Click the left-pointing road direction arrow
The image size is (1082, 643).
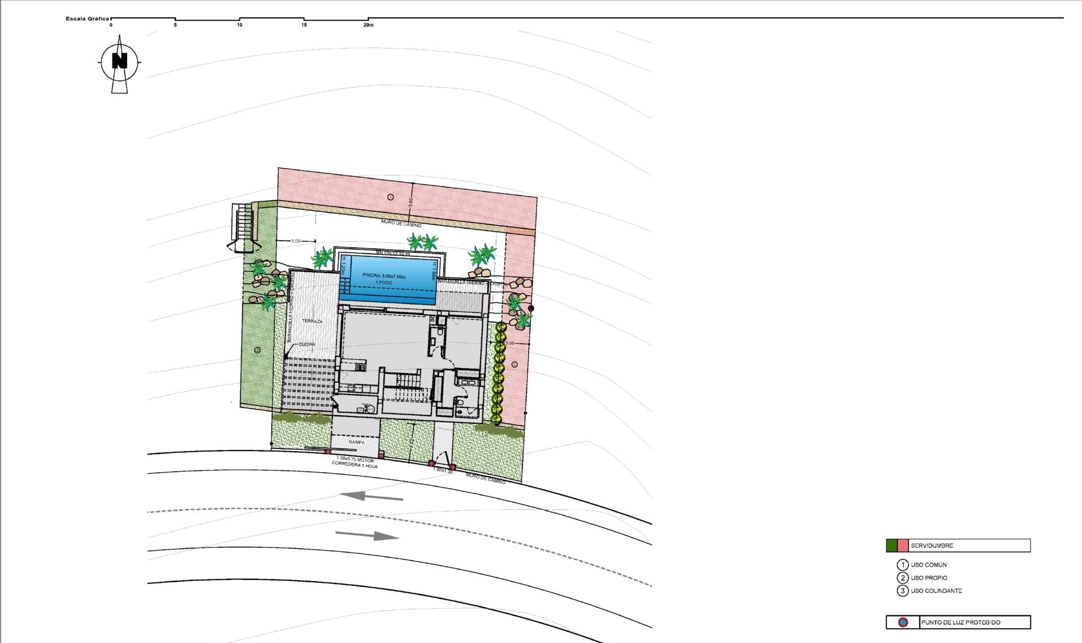point(371,496)
